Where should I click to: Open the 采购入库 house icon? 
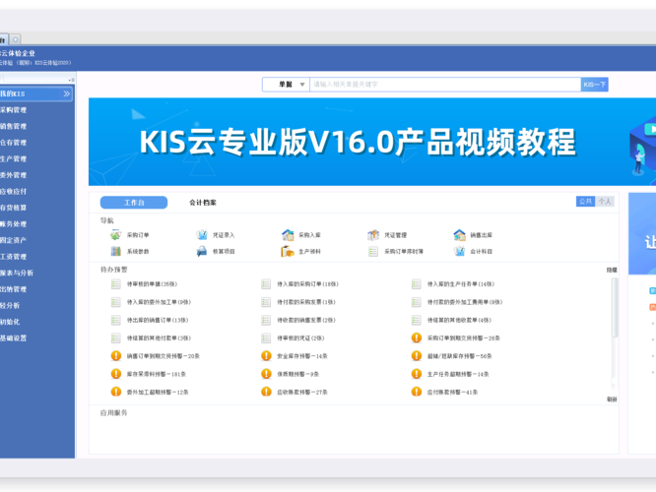point(288,235)
